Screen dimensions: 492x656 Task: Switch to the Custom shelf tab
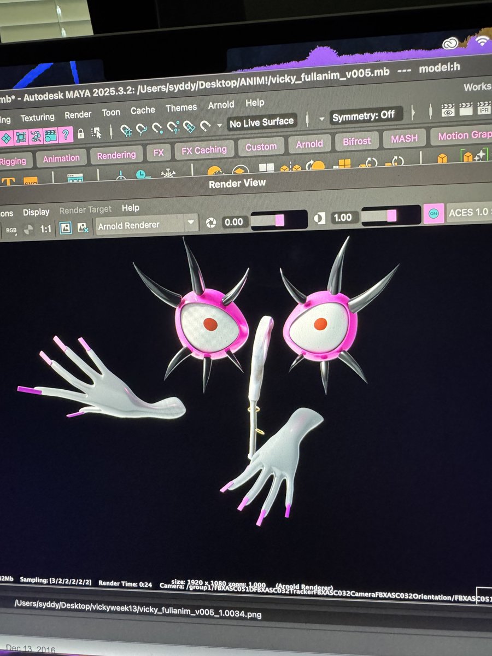click(x=261, y=147)
